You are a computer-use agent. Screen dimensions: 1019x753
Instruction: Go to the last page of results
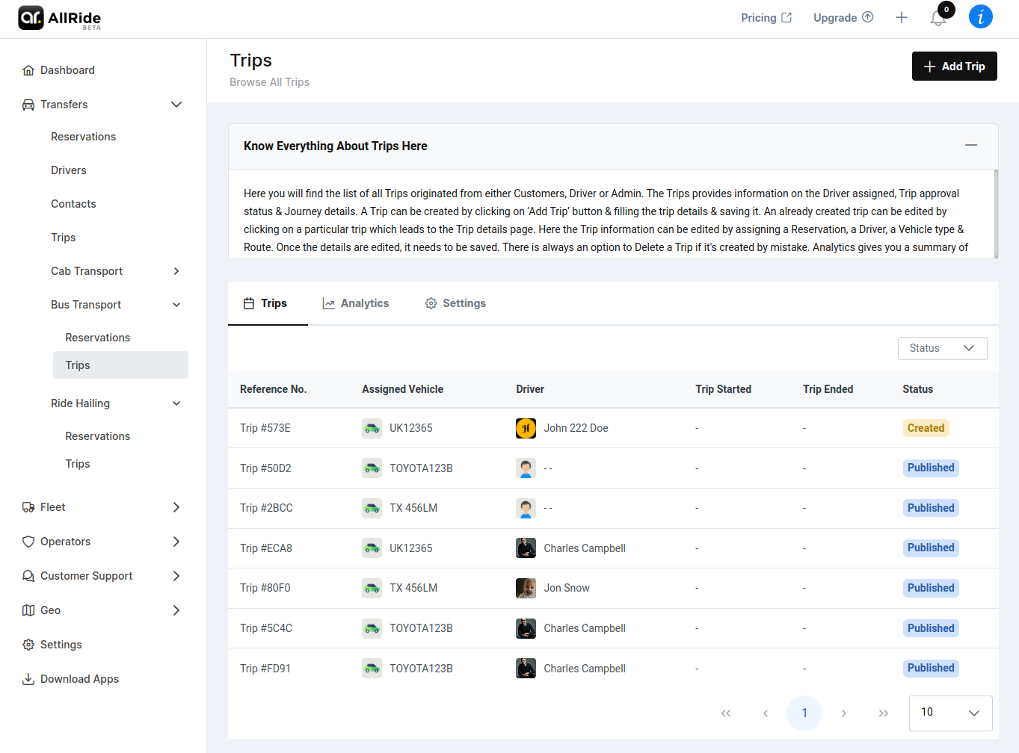[x=883, y=713]
